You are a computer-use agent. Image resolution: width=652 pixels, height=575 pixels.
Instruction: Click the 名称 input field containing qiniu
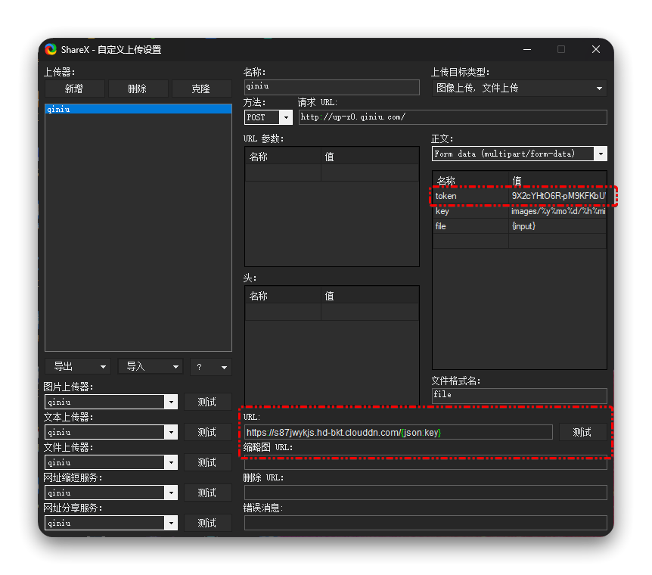[x=332, y=87]
